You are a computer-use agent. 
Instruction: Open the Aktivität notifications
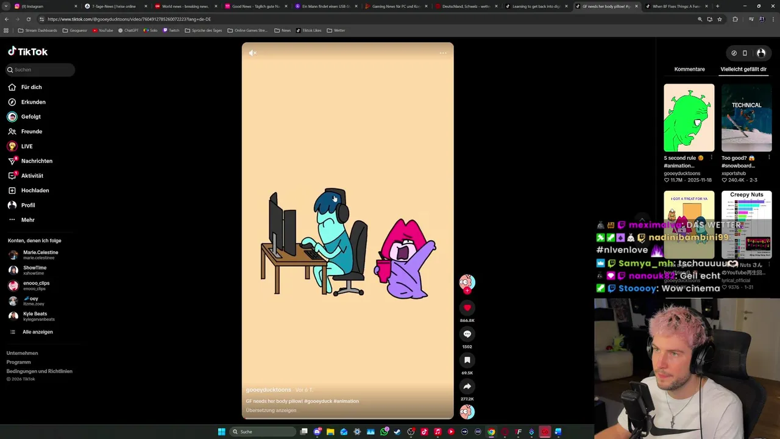tap(32, 176)
